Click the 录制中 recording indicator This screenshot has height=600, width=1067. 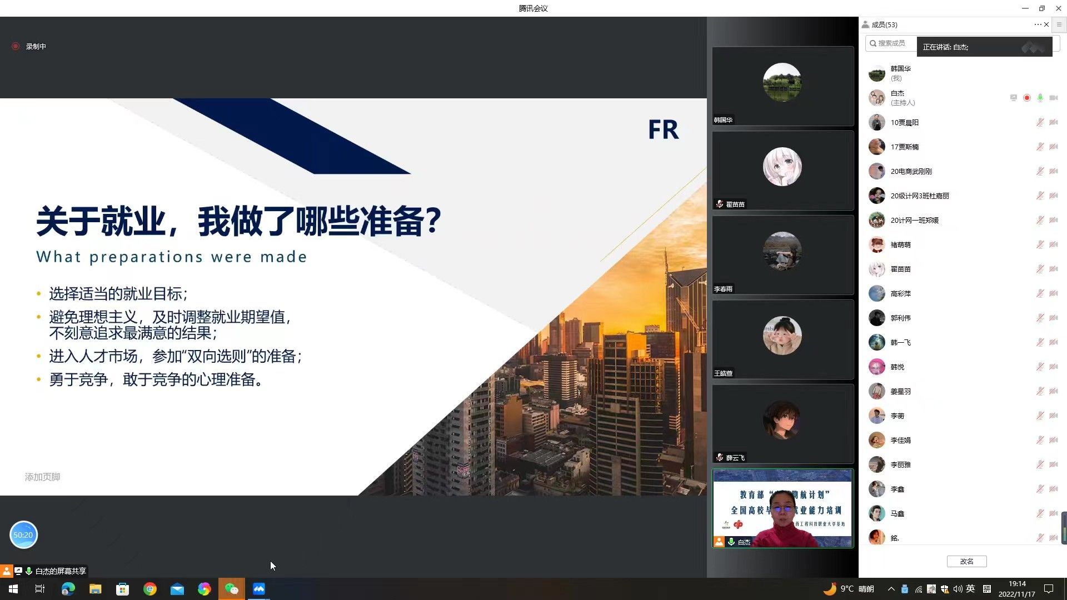[29, 47]
